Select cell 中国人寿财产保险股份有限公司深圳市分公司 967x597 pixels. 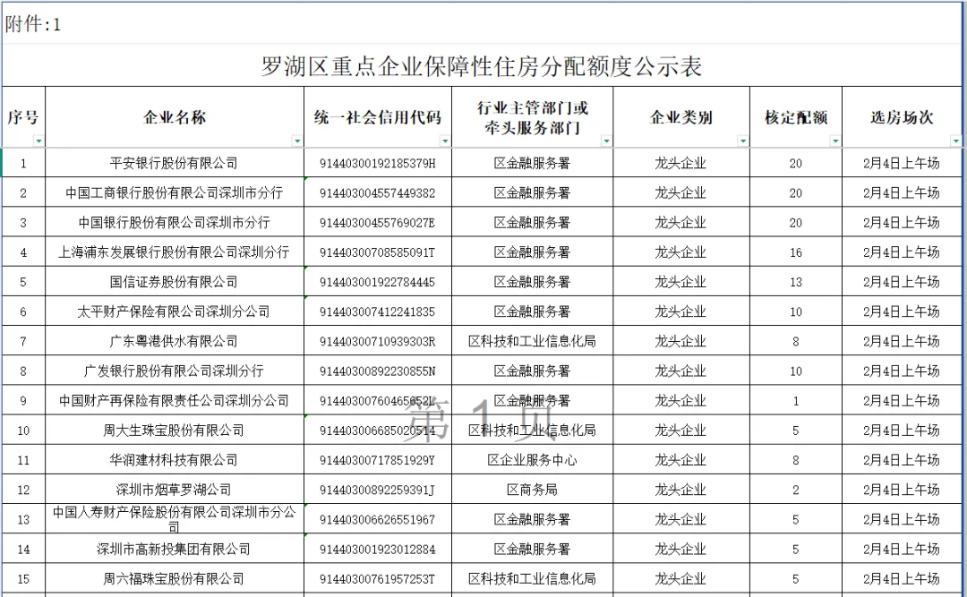point(175,519)
